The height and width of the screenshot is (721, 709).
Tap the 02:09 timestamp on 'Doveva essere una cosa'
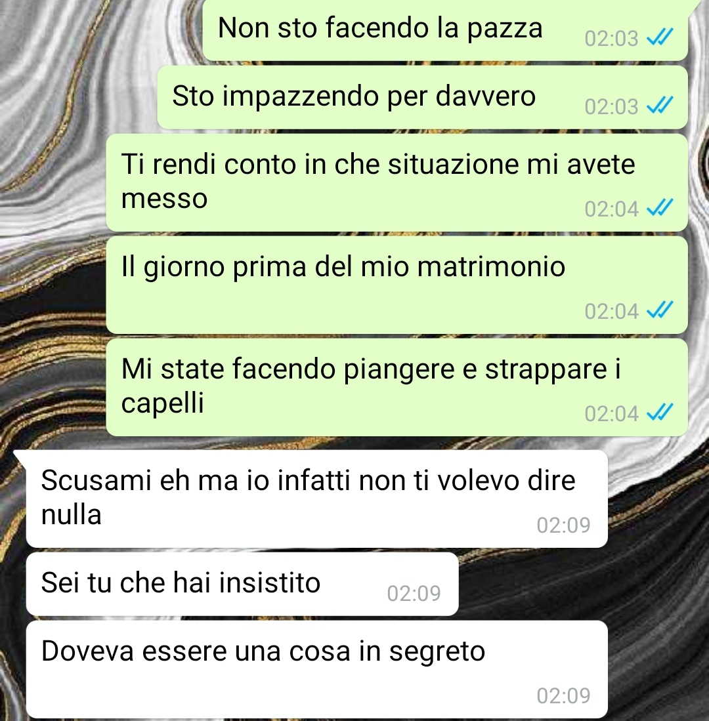pyautogui.click(x=563, y=695)
